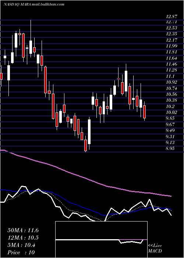Select the 12.35 price axis label

[x=172, y=34]
